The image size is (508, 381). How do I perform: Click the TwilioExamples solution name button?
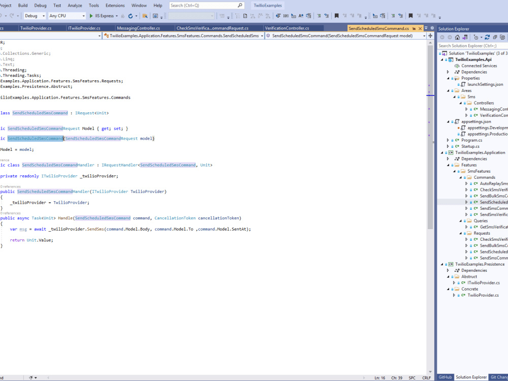coord(268,5)
